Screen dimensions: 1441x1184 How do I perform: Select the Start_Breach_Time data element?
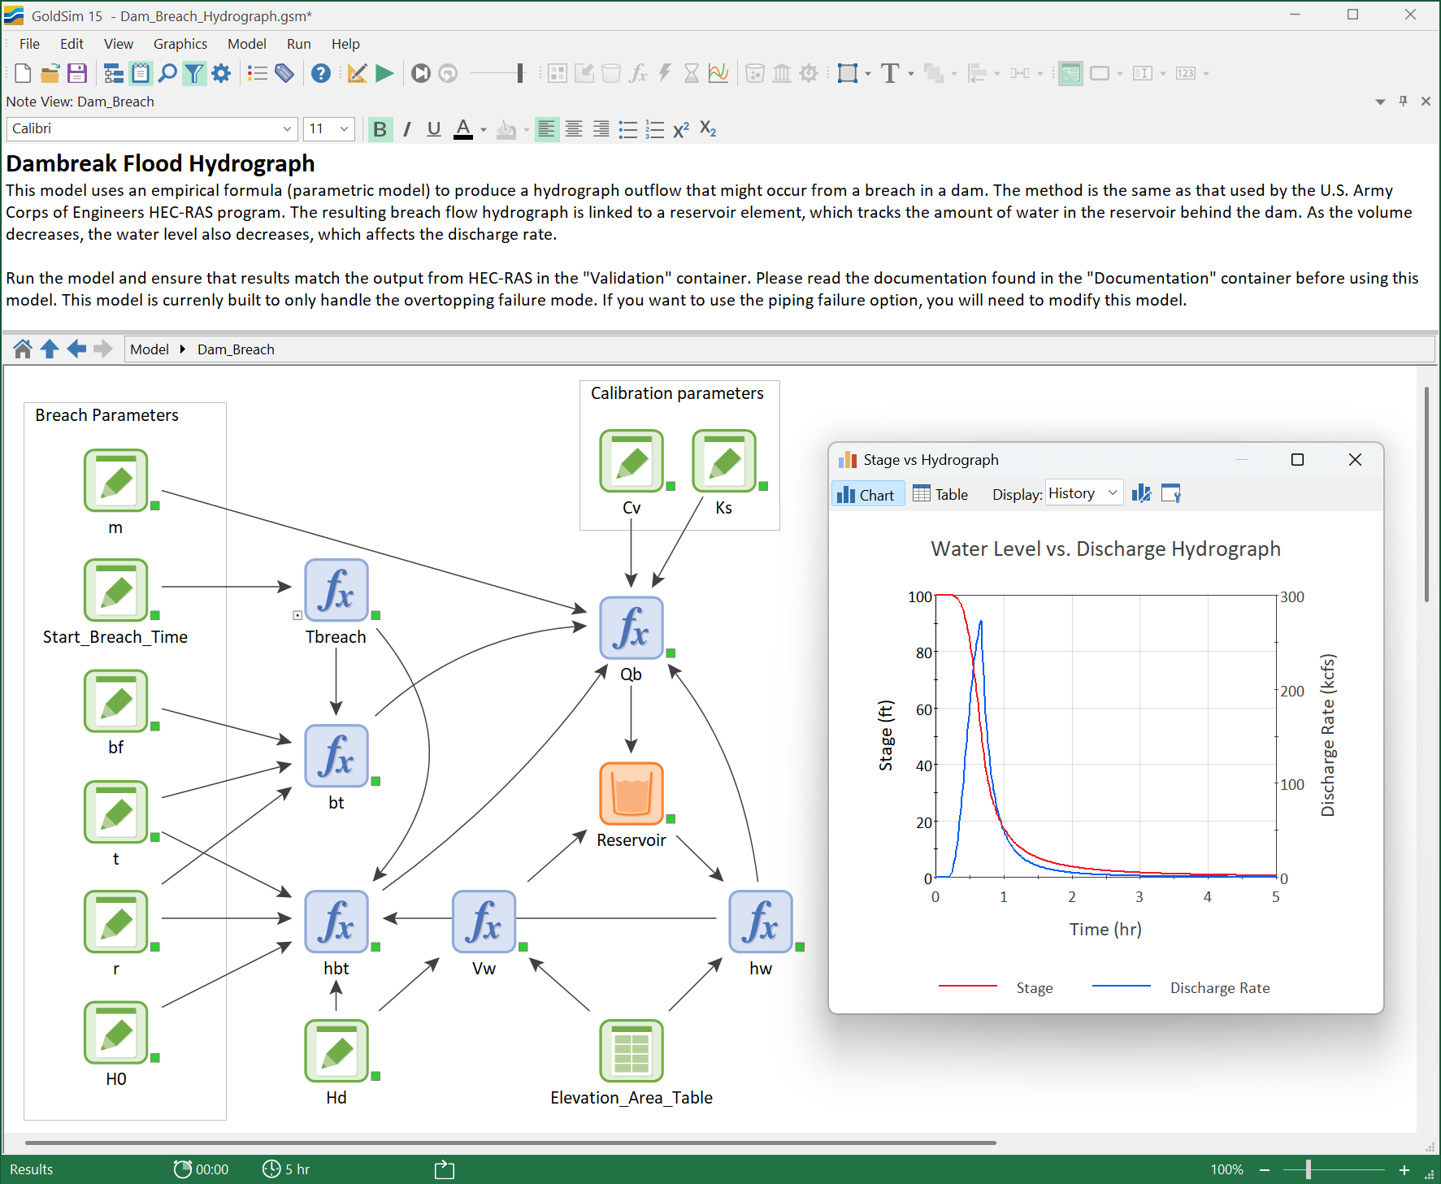click(116, 590)
